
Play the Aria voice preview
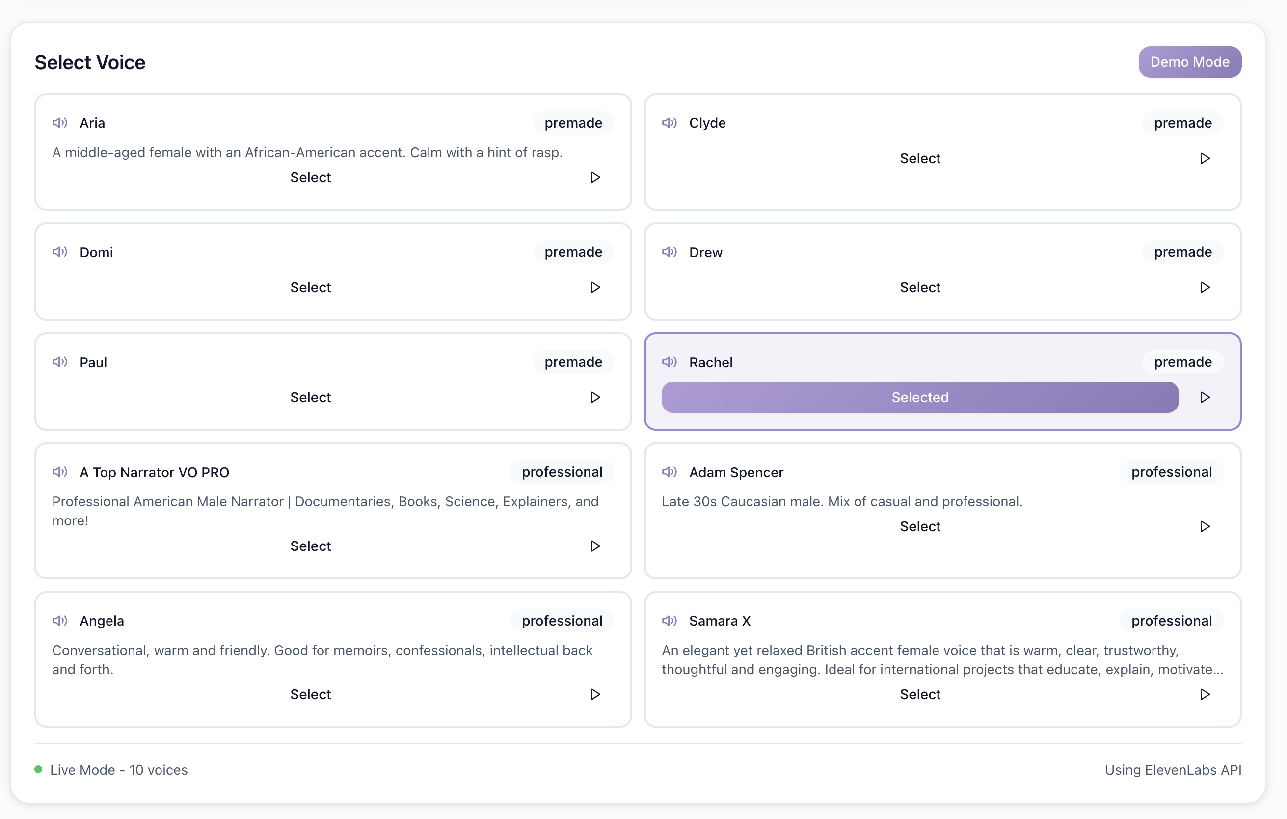tap(595, 177)
